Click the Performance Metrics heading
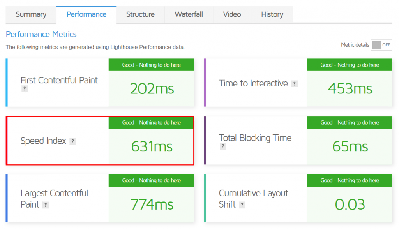This screenshot has height=229, width=399. tap(41, 34)
